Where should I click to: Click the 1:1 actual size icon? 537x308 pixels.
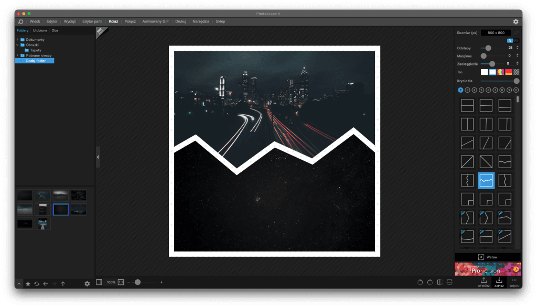pyautogui.click(x=121, y=282)
